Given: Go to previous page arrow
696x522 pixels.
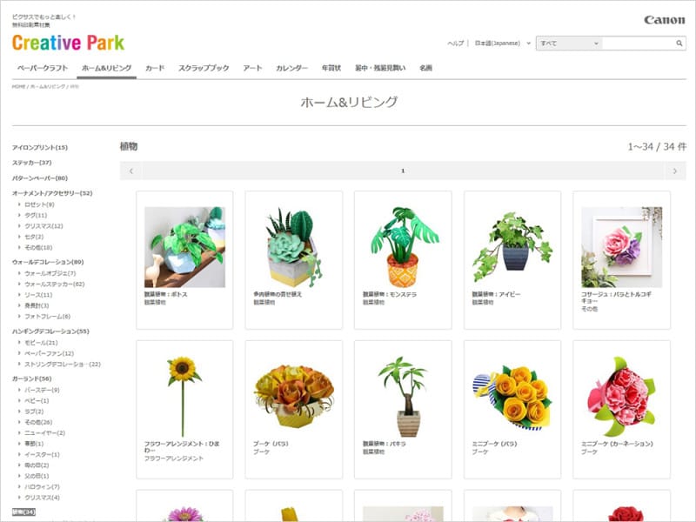Looking at the screenshot, I should click(x=130, y=171).
